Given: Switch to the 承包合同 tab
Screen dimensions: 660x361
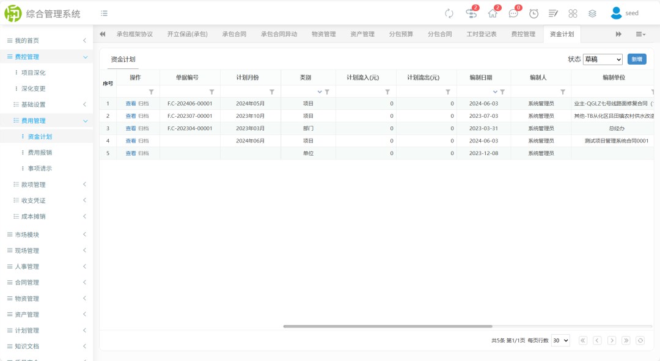Looking at the screenshot, I should (x=234, y=34).
